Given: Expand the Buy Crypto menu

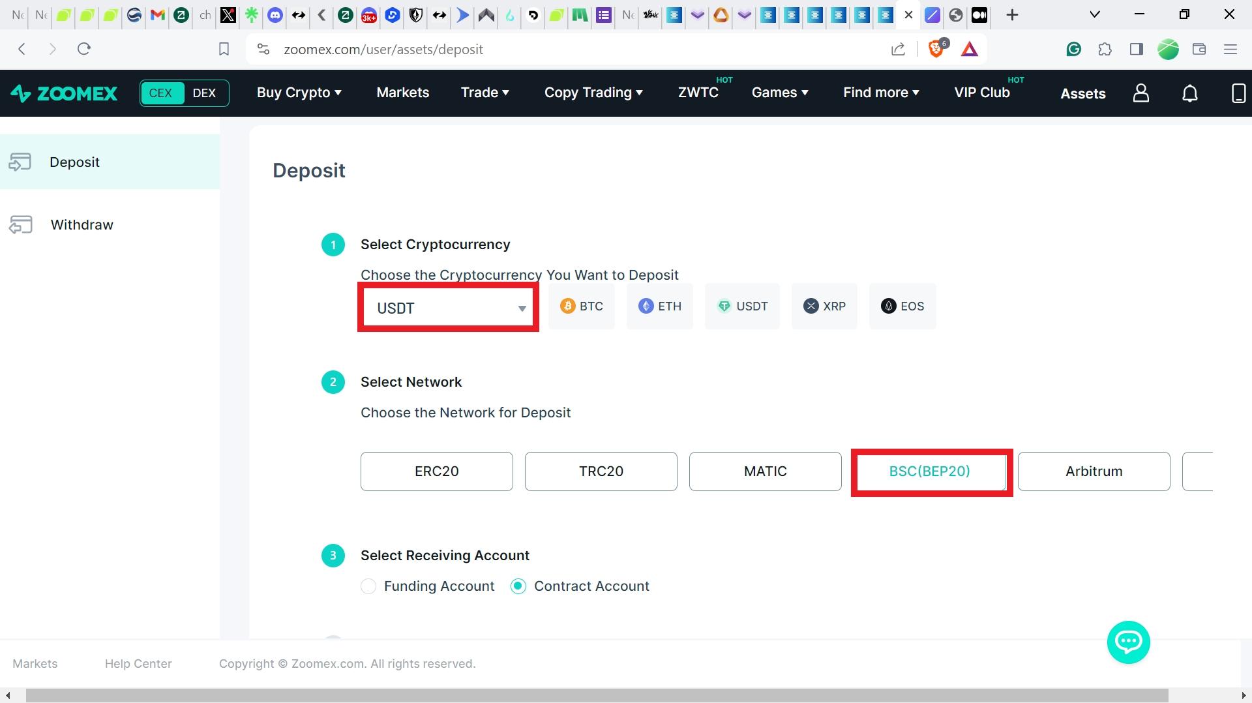Looking at the screenshot, I should (x=299, y=93).
